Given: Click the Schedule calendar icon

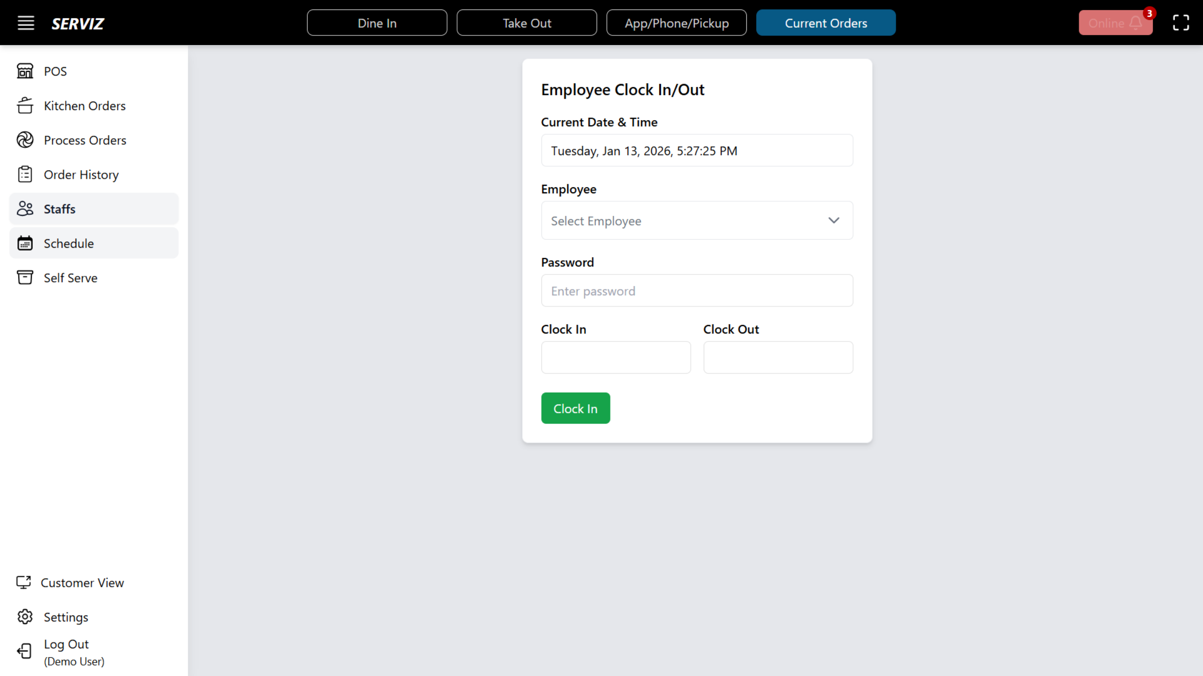Looking at the screenshot, I should point(25,243).
